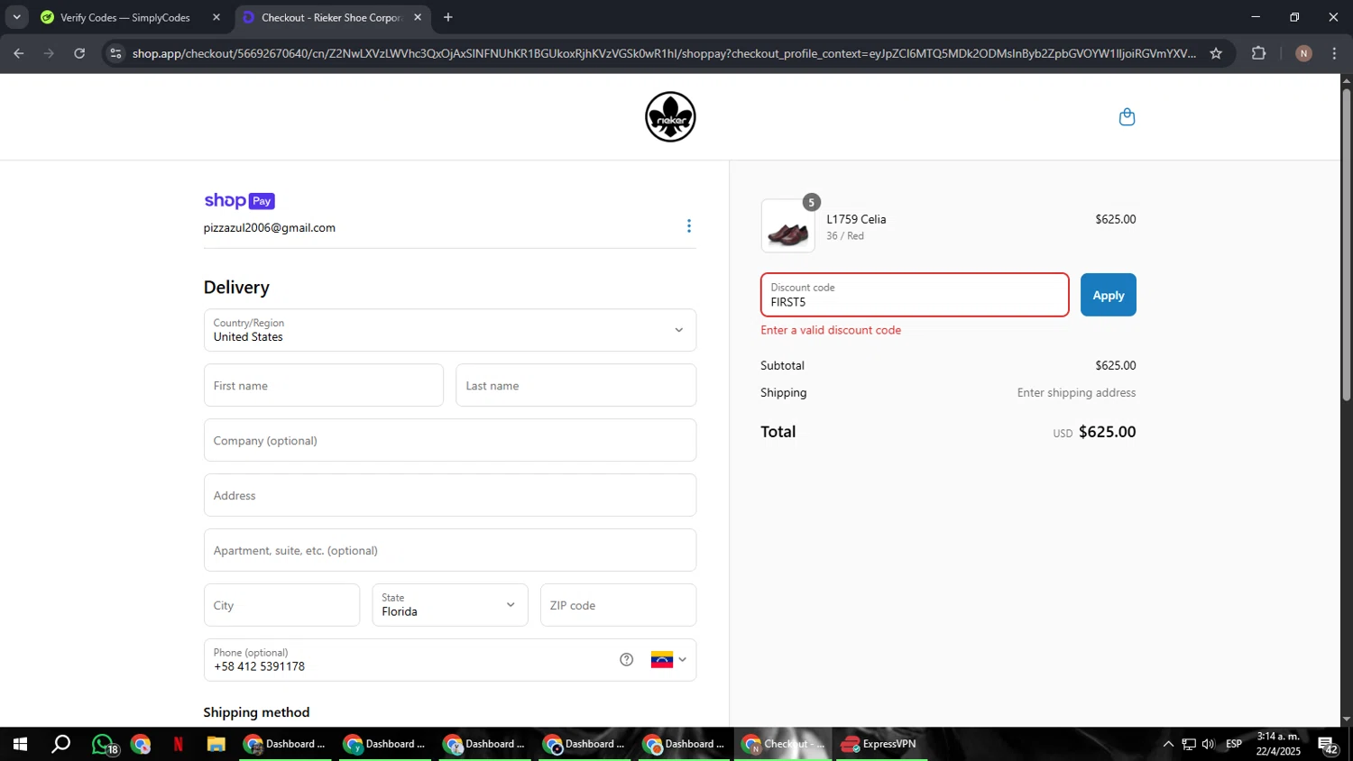
Task: Open the browser extensions puzzle icon
Action: pos(1259,53)
